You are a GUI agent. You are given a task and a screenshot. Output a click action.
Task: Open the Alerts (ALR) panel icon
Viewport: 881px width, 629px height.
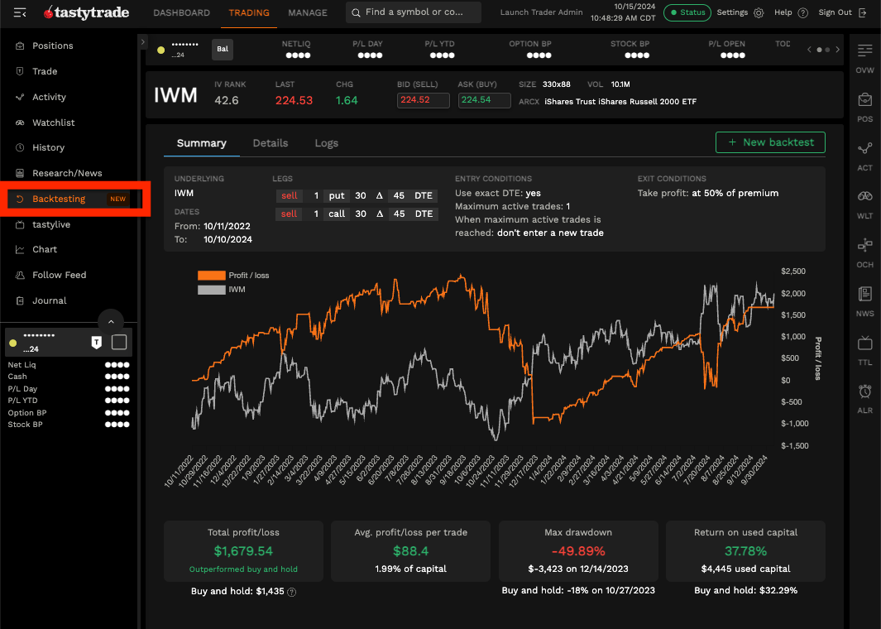pyautogui.click(x=864, y=391)
